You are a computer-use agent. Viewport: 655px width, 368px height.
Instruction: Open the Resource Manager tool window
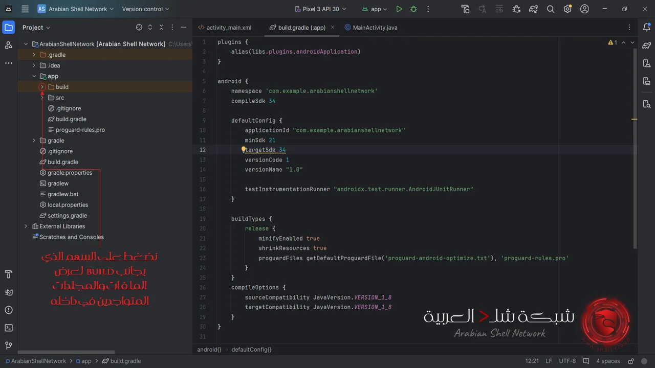tap(9, 45)
